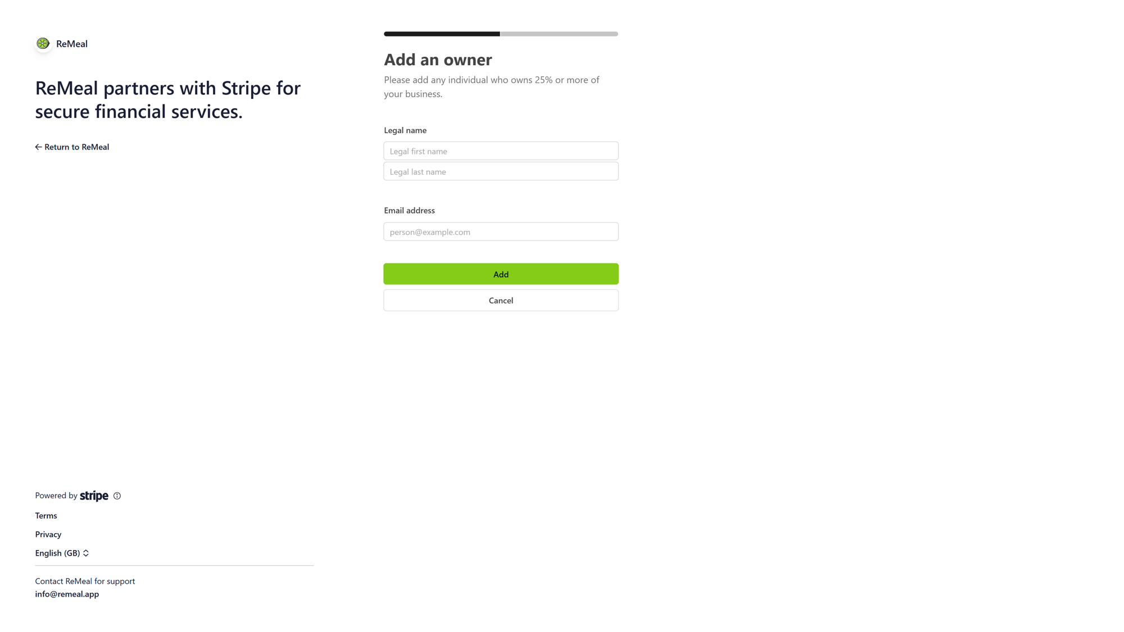Open the Terms link
The height and width of the screenshot is (632, 1124).
(46, 516)
